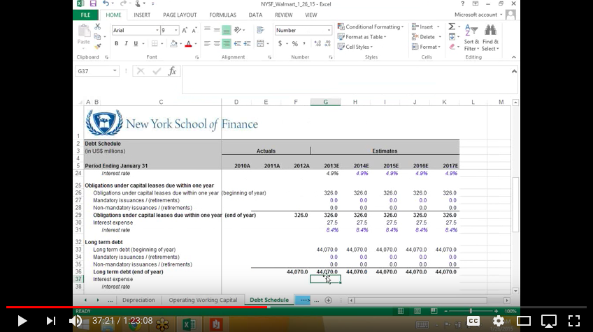This screenshot has width=593, height=332.
Task: Toggle closed captions on the video
Action: [473, 321]
